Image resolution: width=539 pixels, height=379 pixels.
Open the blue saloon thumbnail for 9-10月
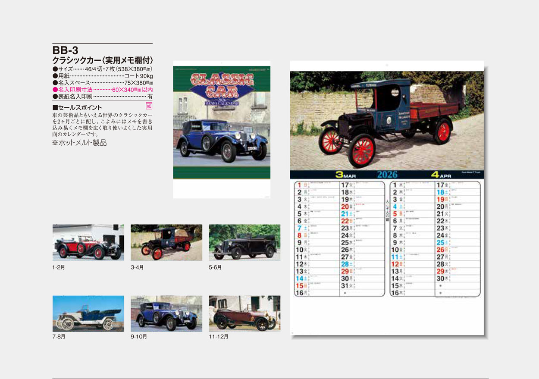(166, 313)
